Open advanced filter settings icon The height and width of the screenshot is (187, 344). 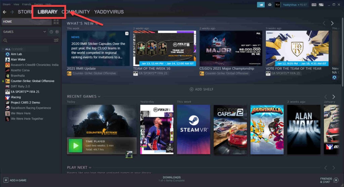pyautogui.click(x=56, y=40)
